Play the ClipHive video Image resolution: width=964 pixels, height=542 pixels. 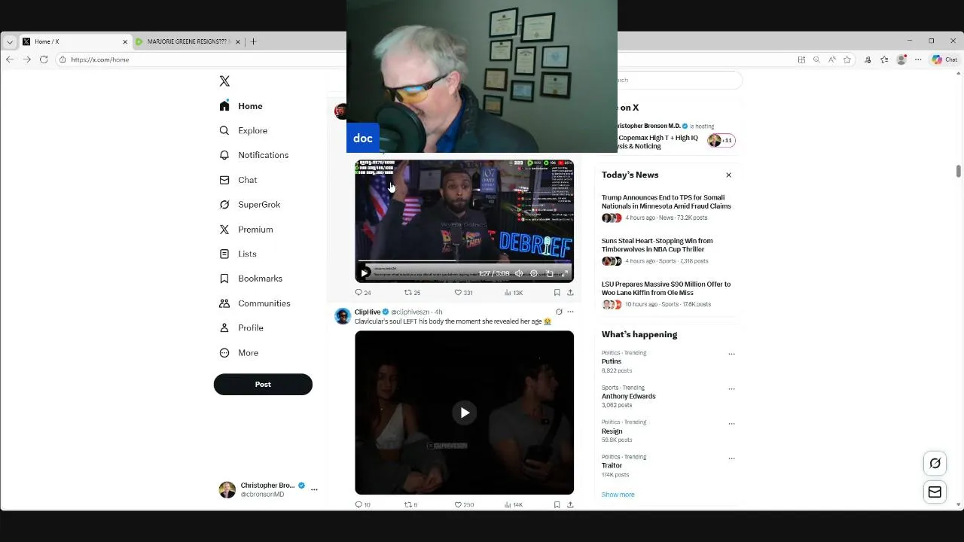coord(465,413)
